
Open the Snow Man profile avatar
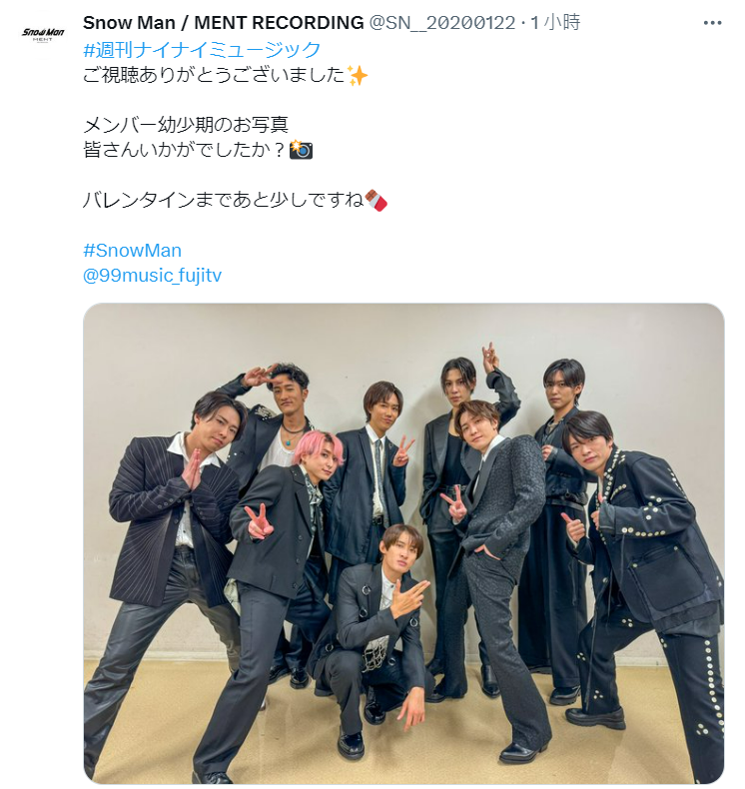[x=43, y=34]
